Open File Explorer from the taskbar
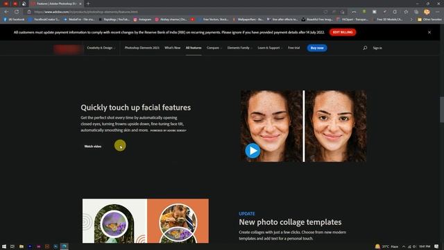The width and height of the screenshot is (444, 250). tap(22, 247)
